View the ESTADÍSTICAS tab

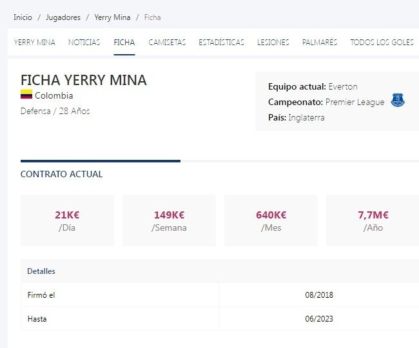click(x=221, y=43)
